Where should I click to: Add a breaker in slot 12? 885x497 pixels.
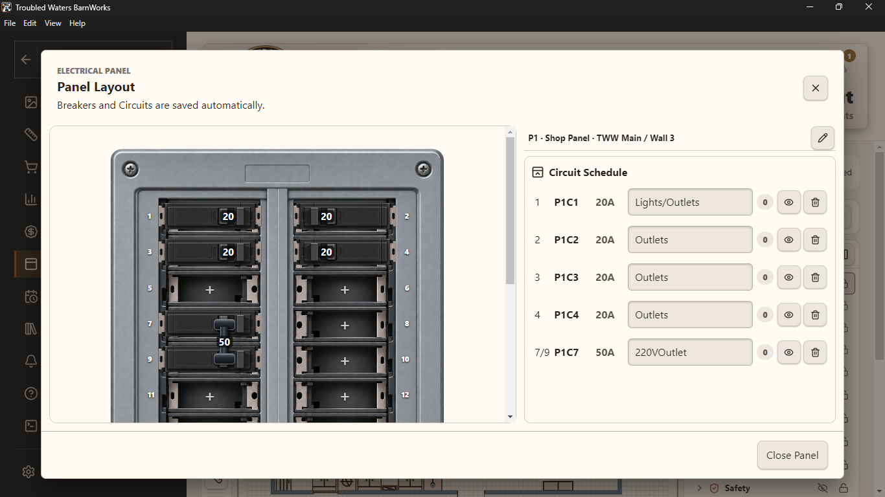(x=345, y=397)
